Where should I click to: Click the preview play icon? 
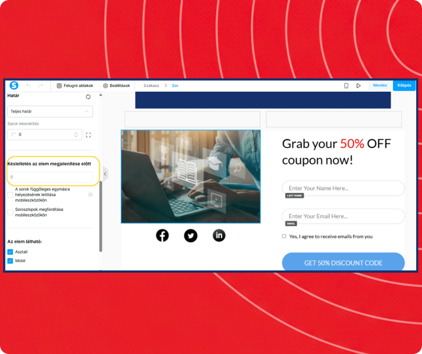(x=359, y=86)
